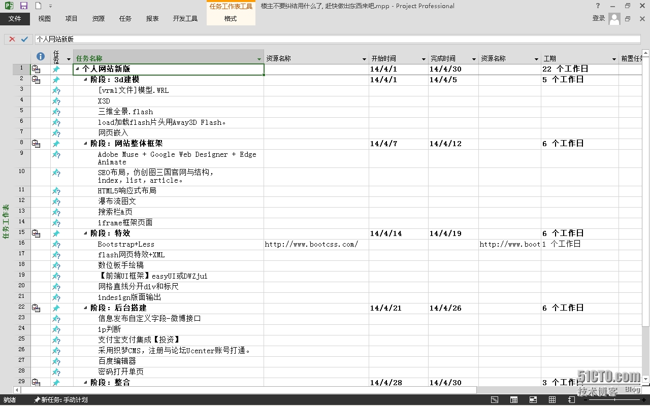Select the start date 14/4/21 cell

coord(399,308)
